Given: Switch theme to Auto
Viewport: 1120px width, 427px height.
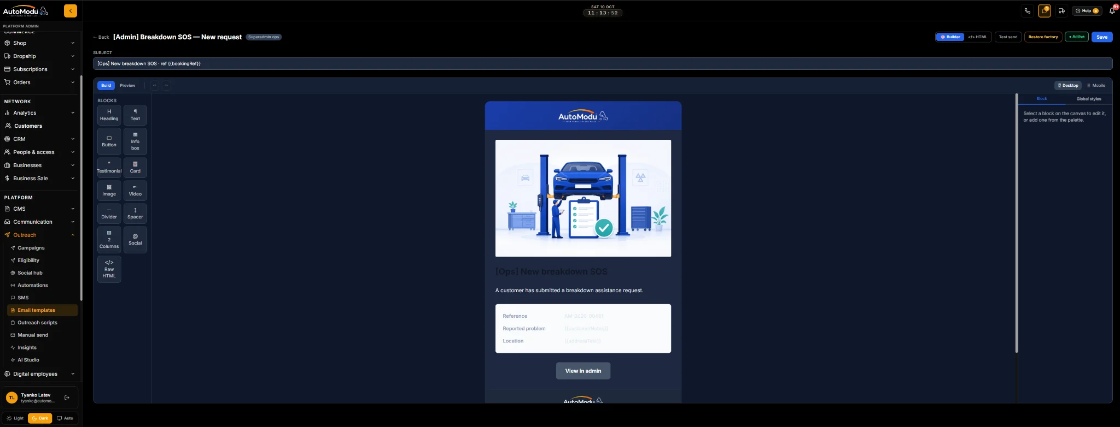Looking at the screenshot, I should click(x=65, y=418).
